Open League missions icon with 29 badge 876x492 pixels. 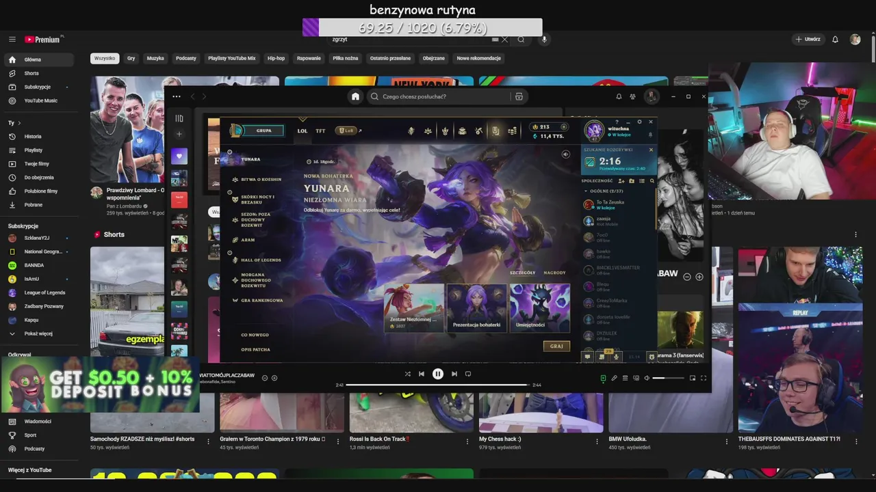pyautogui.click(x=602, y=357)
